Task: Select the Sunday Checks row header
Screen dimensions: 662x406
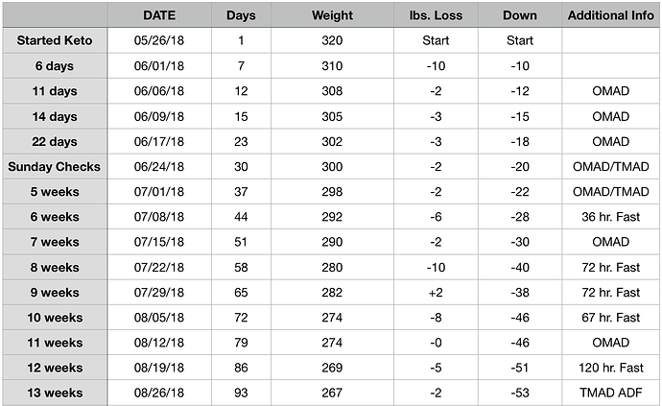Action: (55, 166)
